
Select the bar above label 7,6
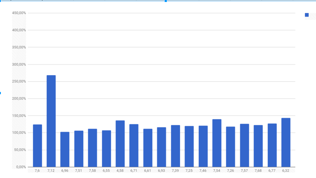tap(38, 146)
